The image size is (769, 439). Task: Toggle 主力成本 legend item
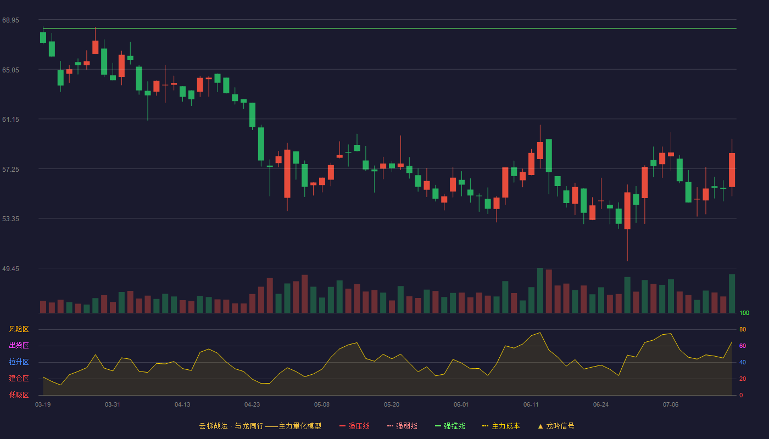pyautogui.click(x=501, y=426)
